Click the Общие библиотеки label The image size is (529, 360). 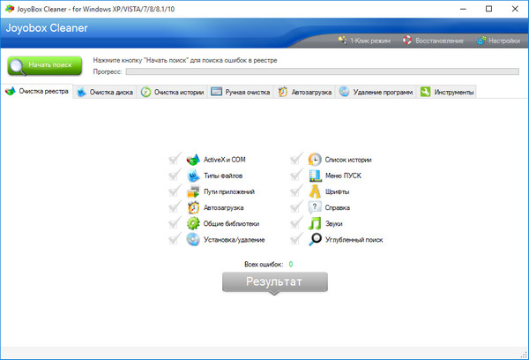(x=231, y=223)
